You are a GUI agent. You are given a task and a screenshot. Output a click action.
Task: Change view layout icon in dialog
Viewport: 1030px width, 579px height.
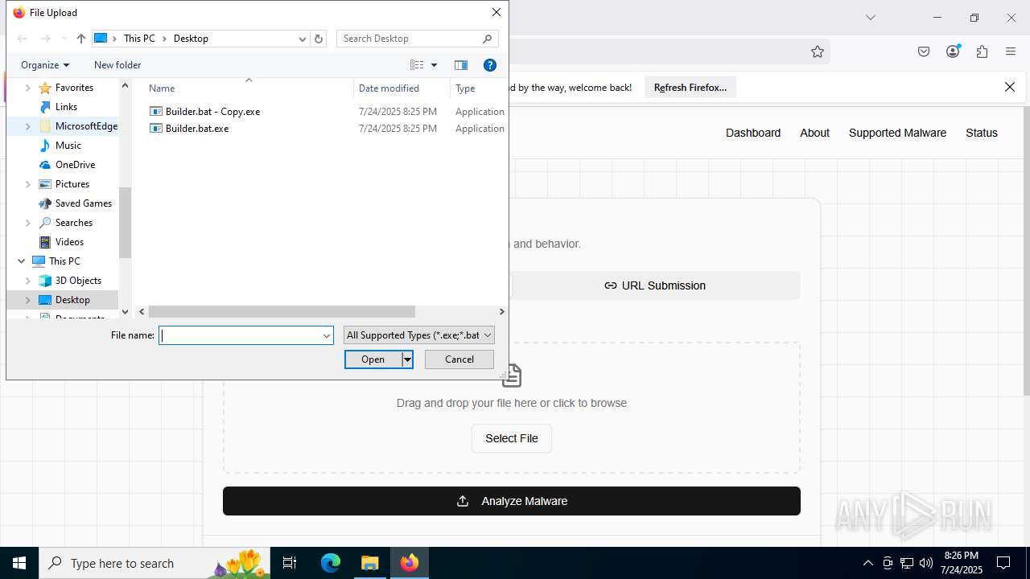coord(417,65)
